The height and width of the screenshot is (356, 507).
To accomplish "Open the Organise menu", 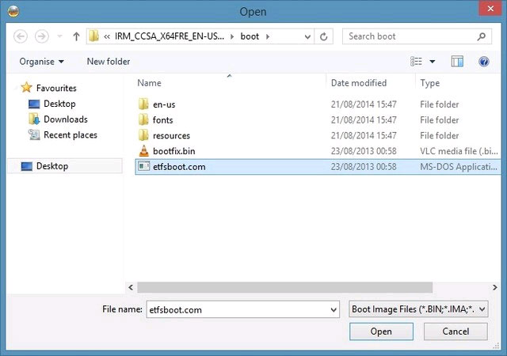I will pyautogui.click(x=41, y=62).
